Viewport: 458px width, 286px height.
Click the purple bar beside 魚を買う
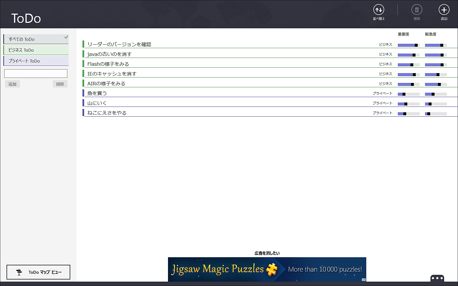click(x=84, y=93)
